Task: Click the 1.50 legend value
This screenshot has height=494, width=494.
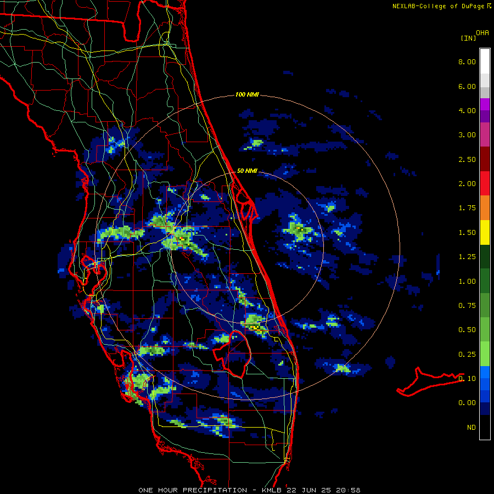Action: coord(467,233)
